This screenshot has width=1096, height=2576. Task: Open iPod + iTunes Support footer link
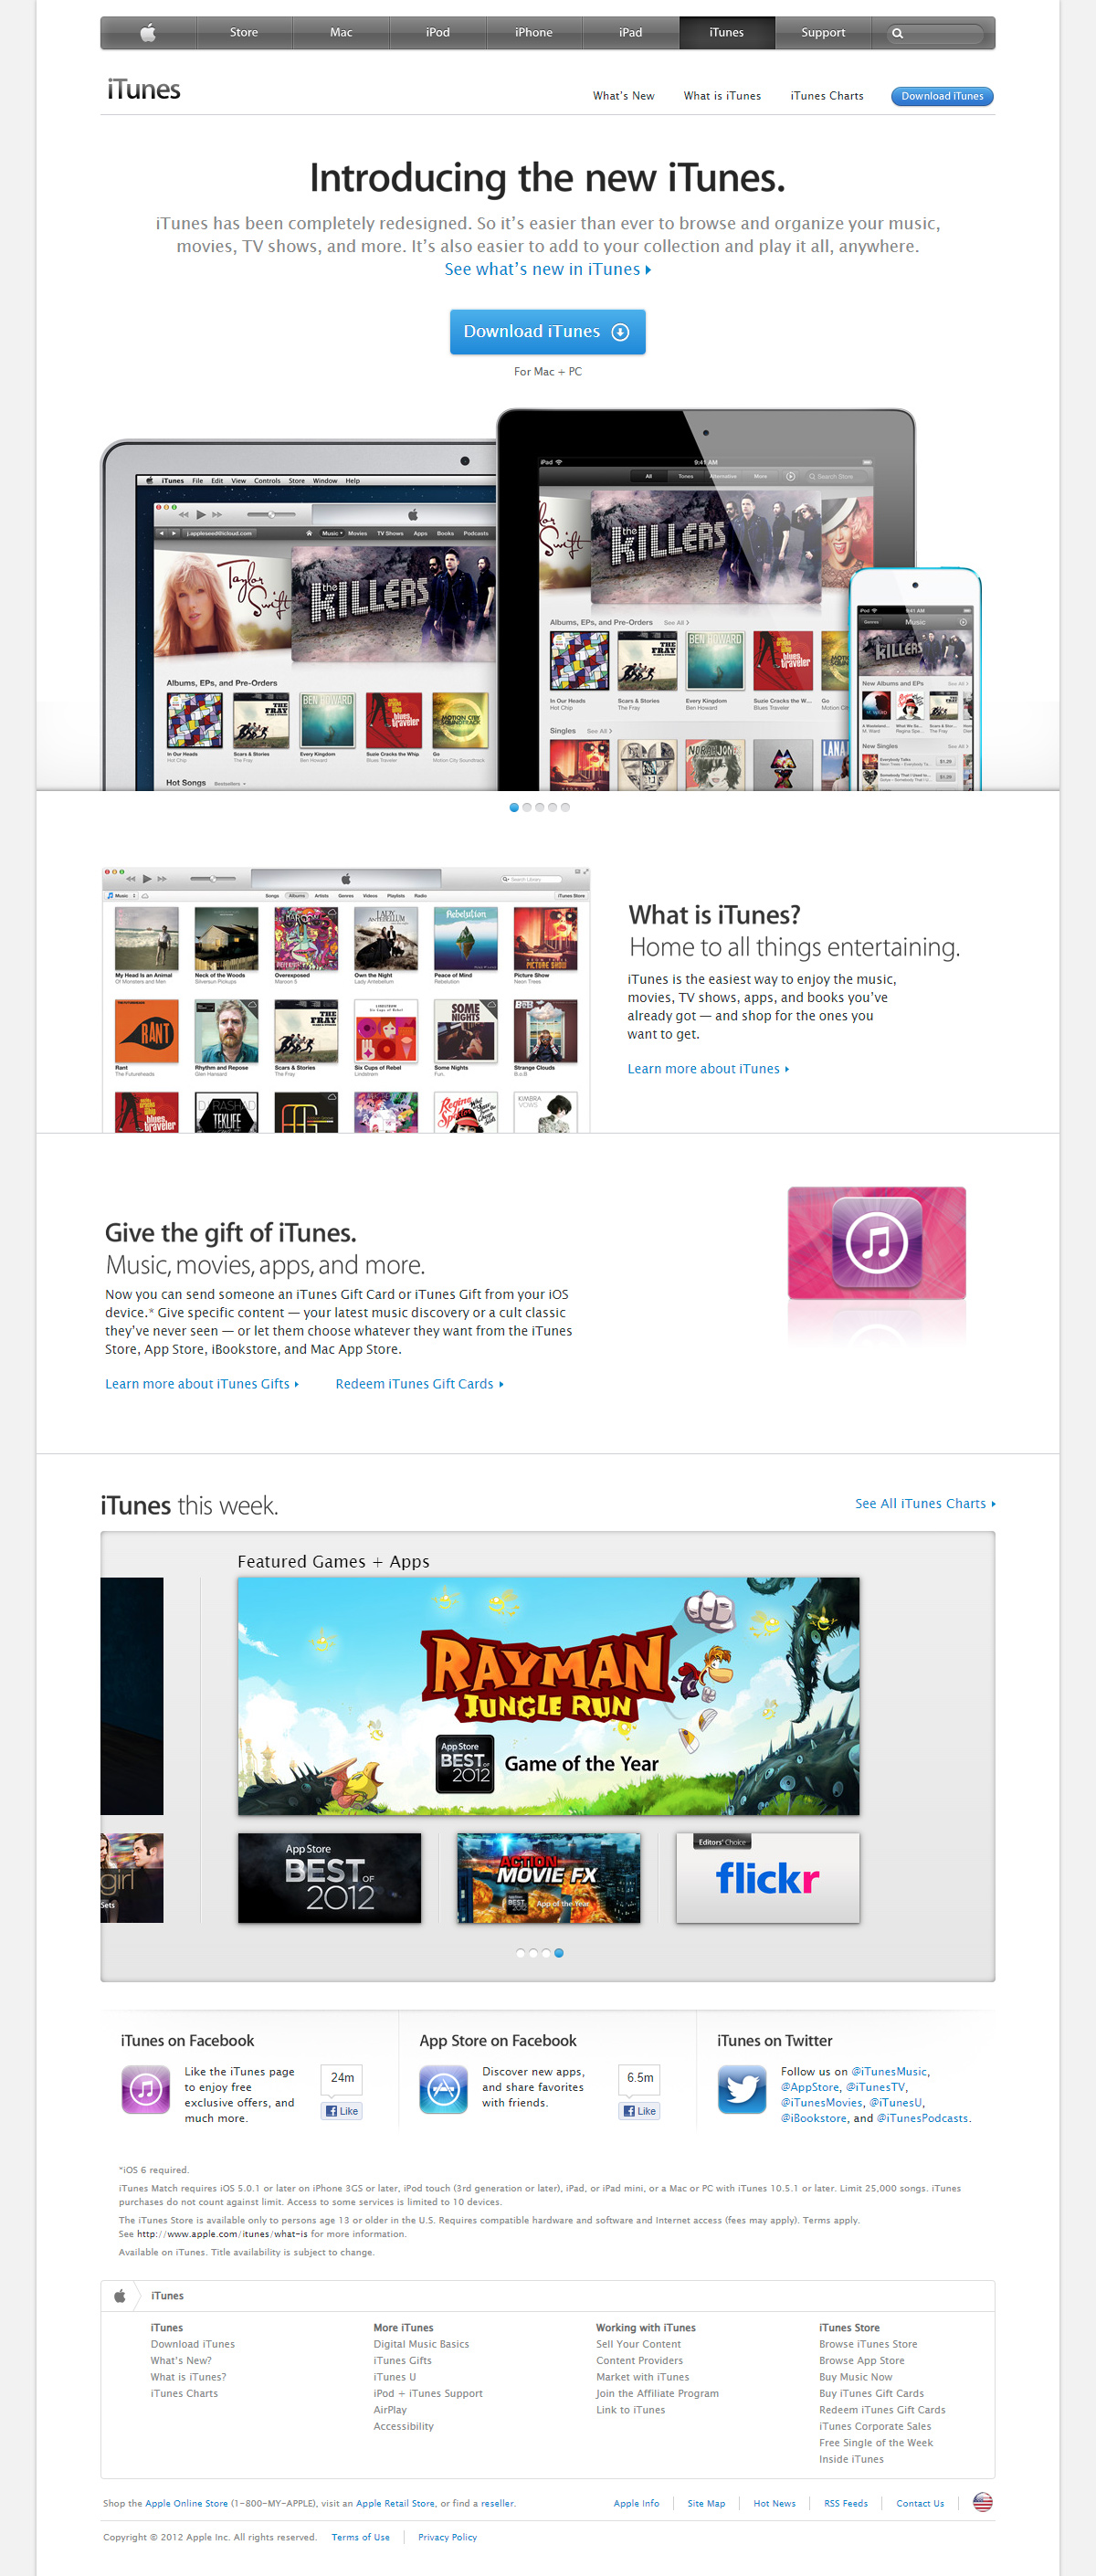coord(428,2393)
